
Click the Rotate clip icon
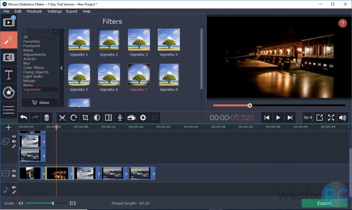coord(74,117)
